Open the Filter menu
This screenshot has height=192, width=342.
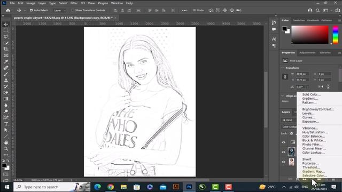point(74,3)
